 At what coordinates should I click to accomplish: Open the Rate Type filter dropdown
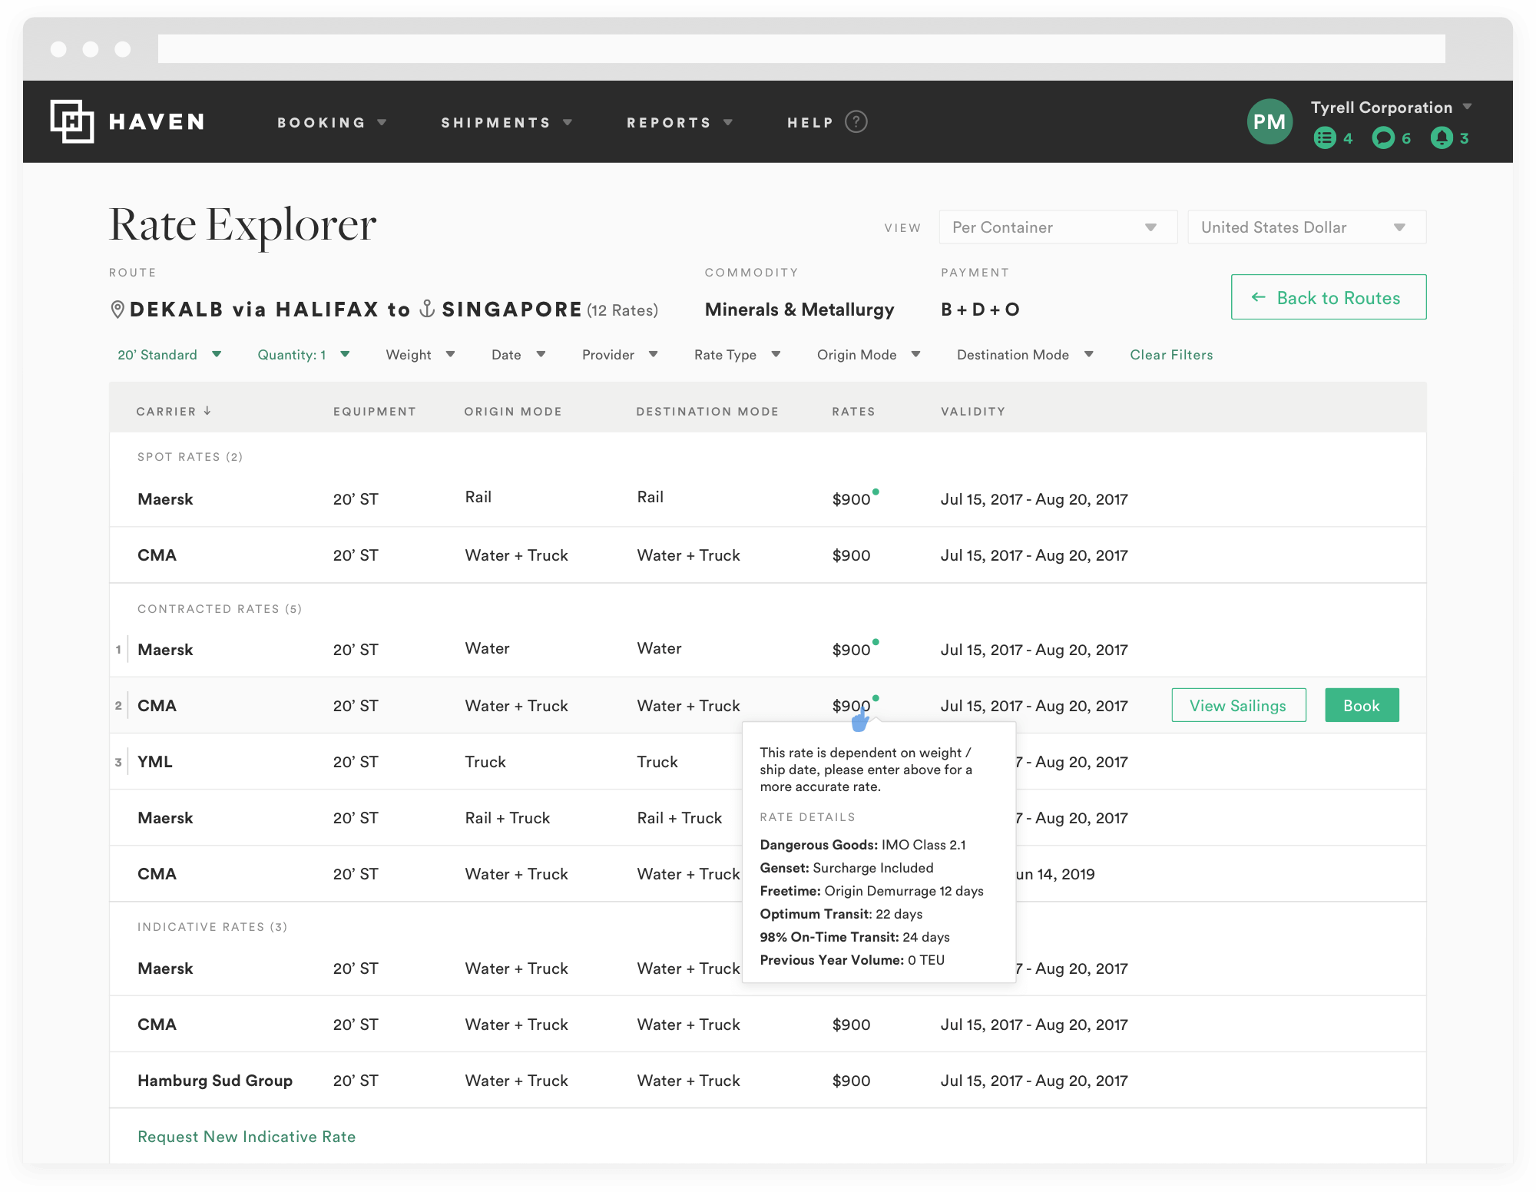[x=737, y=355]
